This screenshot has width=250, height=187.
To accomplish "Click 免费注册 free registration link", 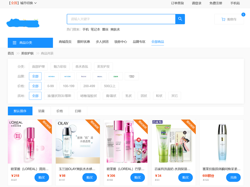I will 215,3.
